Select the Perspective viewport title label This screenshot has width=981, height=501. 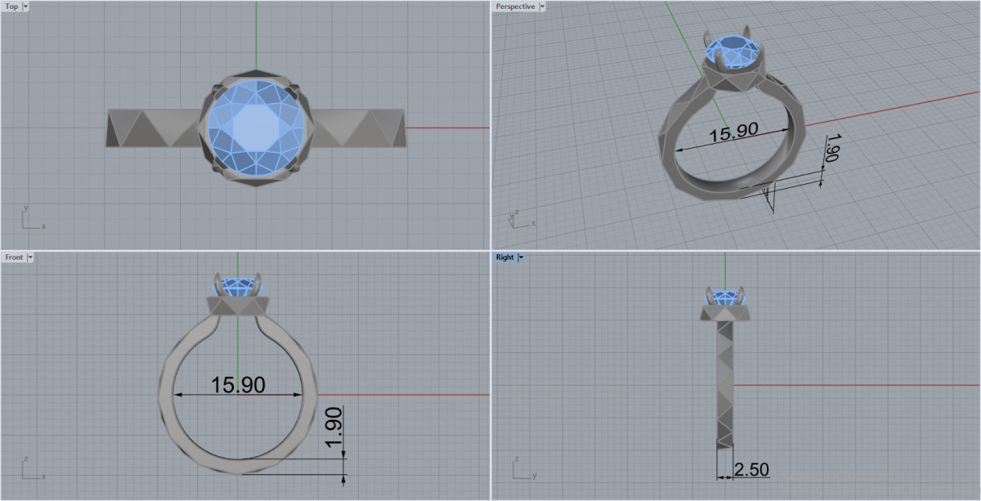tap(517, 7)
